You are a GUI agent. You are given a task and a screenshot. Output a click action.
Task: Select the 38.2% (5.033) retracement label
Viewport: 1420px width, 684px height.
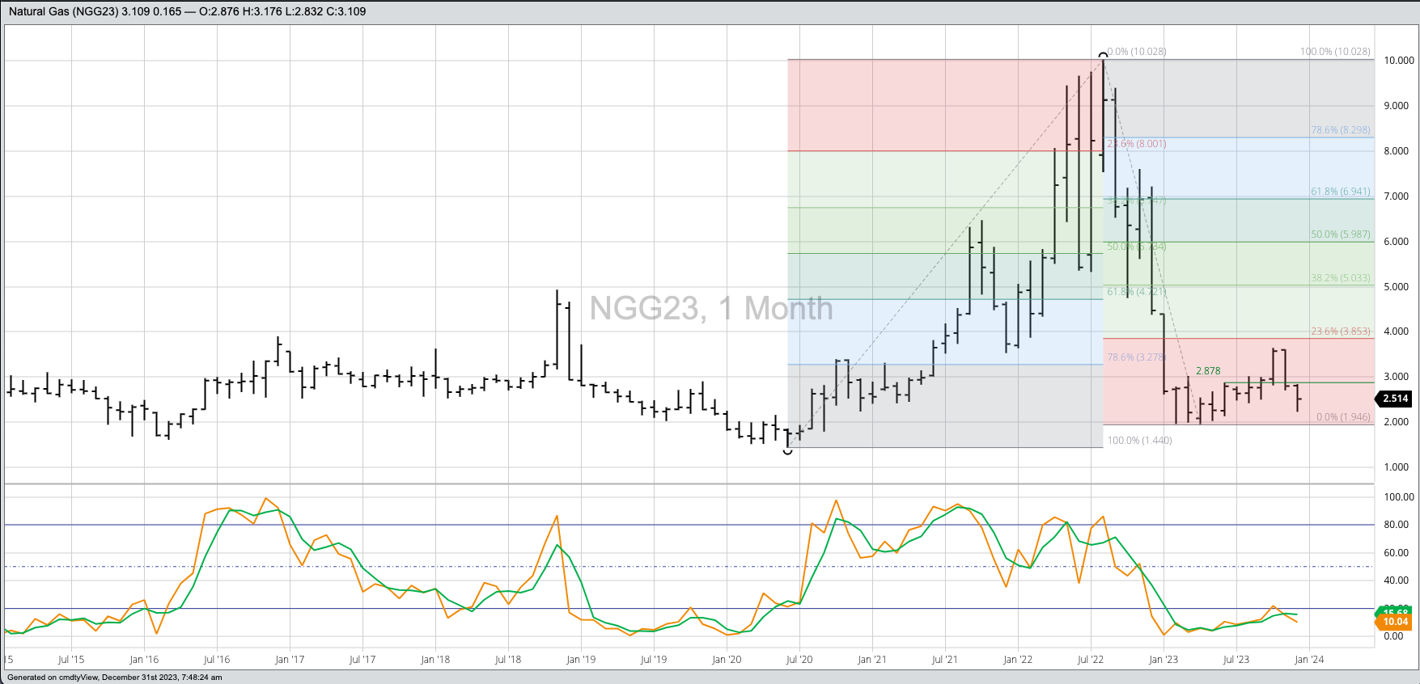pyautogui.click(x=1340, y=278)
